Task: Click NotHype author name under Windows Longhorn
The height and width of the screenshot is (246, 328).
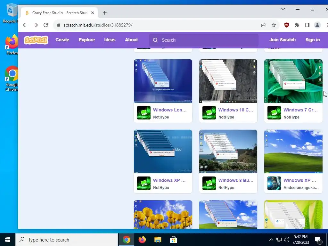Action: tap(161, 117)
